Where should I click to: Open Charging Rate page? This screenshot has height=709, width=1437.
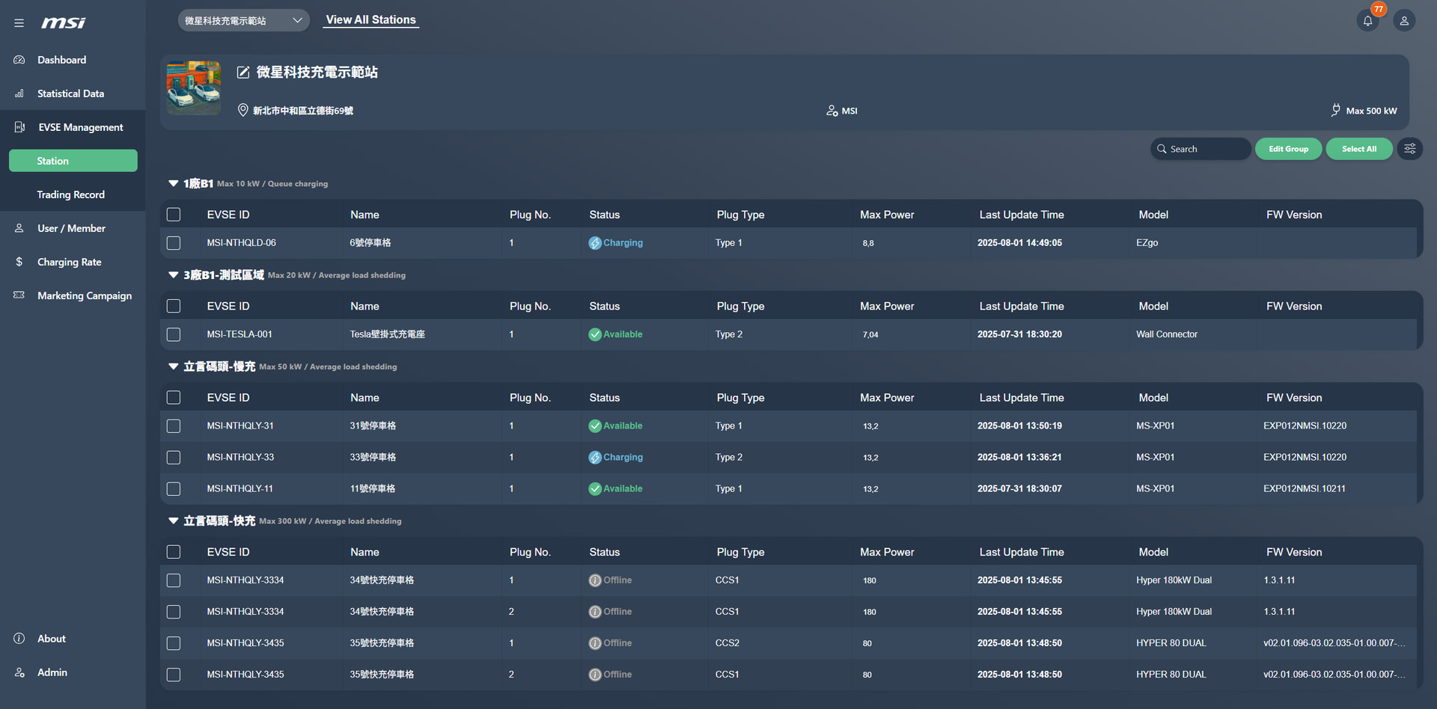pyautogui.click(x=70, y=262)
